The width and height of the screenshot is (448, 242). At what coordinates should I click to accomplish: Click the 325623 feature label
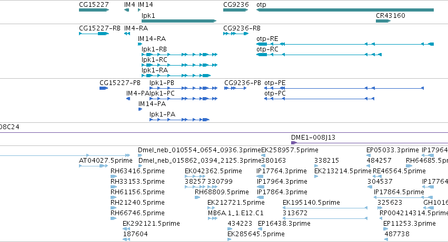(x=390, y=203)
